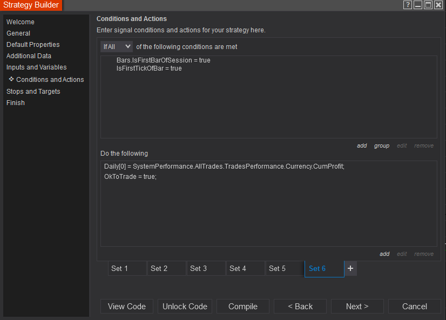Screen dimensions: 446x320
Task: Click add link under actions list
Action: pos(384,254)
